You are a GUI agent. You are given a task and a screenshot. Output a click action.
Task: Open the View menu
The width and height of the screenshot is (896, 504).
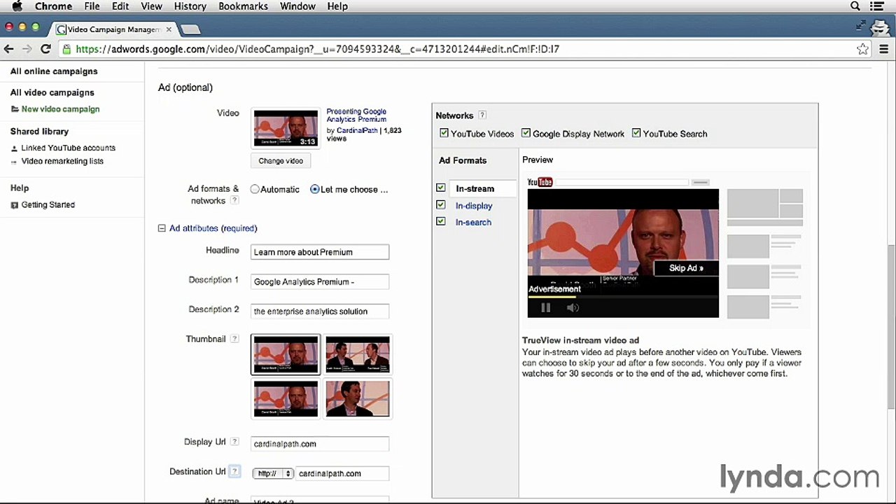pyautogui.click(x=151, y=6)
